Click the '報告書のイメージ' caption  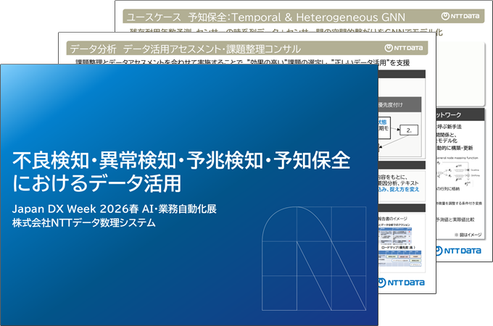pos(393,218)
